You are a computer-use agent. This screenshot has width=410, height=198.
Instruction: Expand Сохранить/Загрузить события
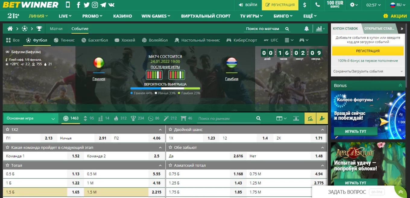coord(368,71)
